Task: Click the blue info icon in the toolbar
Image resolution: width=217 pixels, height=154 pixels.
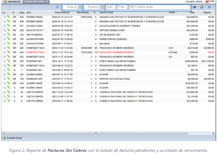Action: coord(209,7)
